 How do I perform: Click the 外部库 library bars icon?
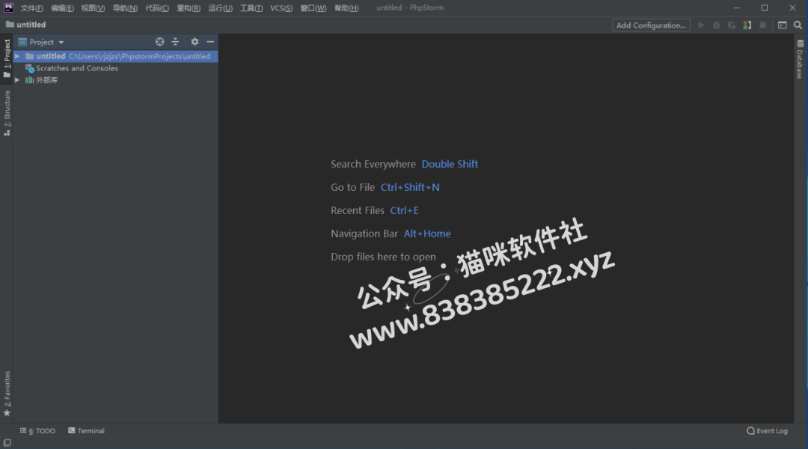point(30,80)
